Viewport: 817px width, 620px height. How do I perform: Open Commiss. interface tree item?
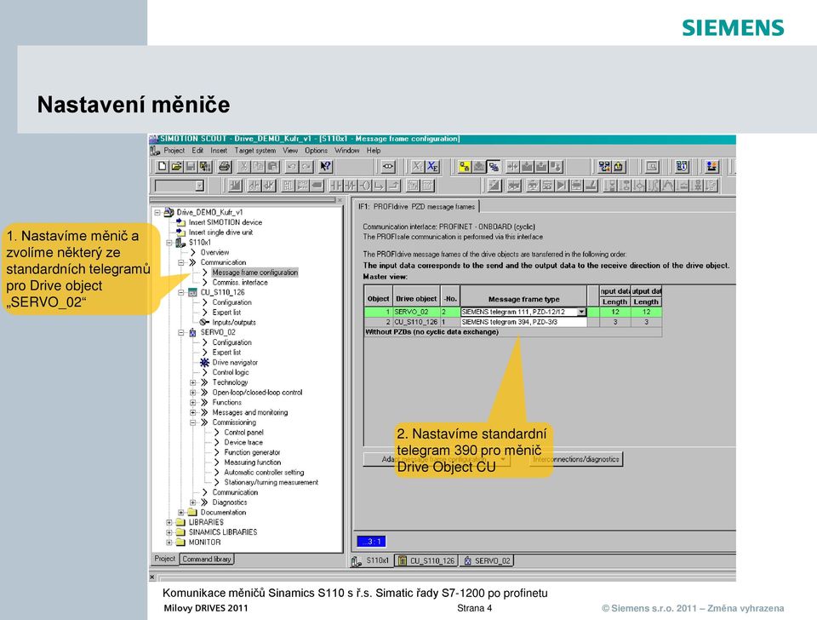click(240, 282)
